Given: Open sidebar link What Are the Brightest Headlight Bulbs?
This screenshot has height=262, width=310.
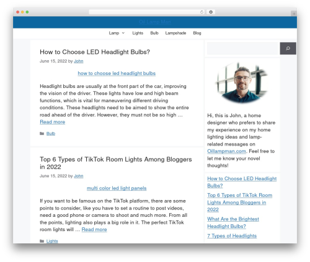Looking at the screenshot, I should [x=233, y=222].
